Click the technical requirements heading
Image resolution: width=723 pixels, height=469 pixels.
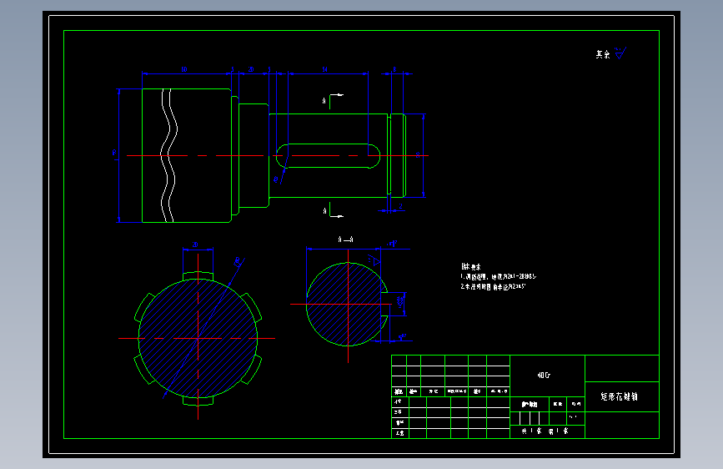471,266
